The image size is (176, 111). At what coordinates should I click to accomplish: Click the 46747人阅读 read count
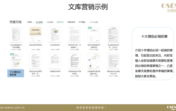click(94, 76)
